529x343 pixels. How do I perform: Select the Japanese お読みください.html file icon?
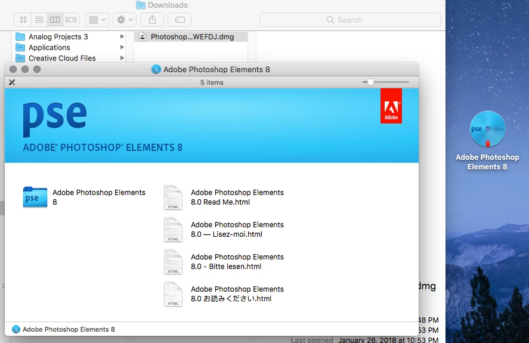(173, 294)
